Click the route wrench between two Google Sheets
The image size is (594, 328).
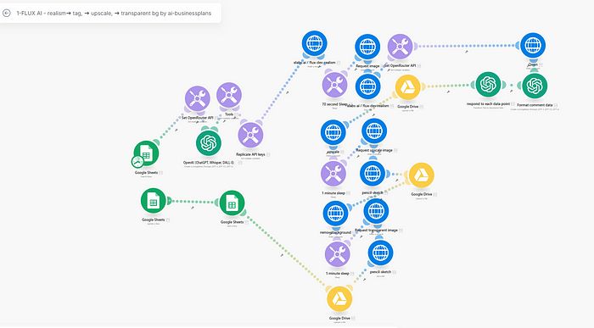coord(193,208)
